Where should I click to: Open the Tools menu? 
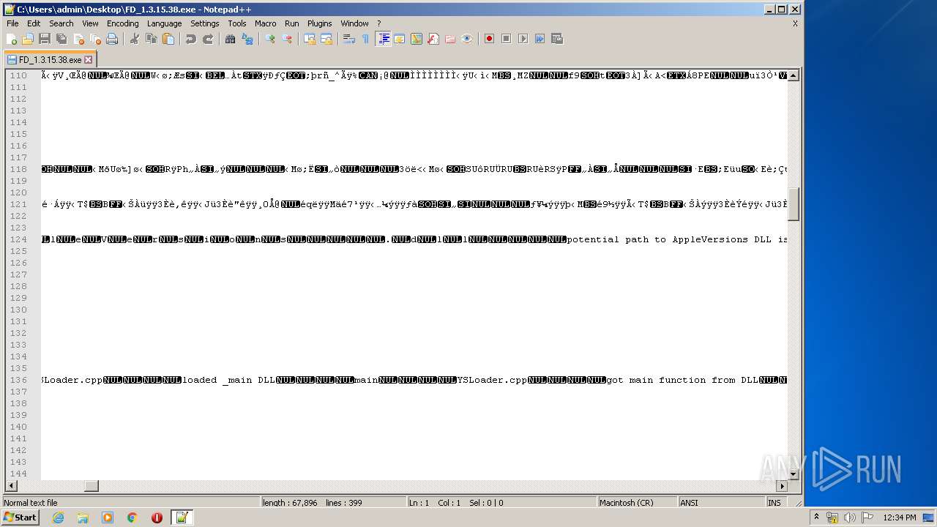pos(237,23)
